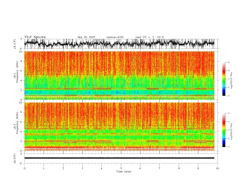Viewport: 245px width, 189px height.
Task: Click the 'start UT = 2:10:0' text
Action: point(149,37)
